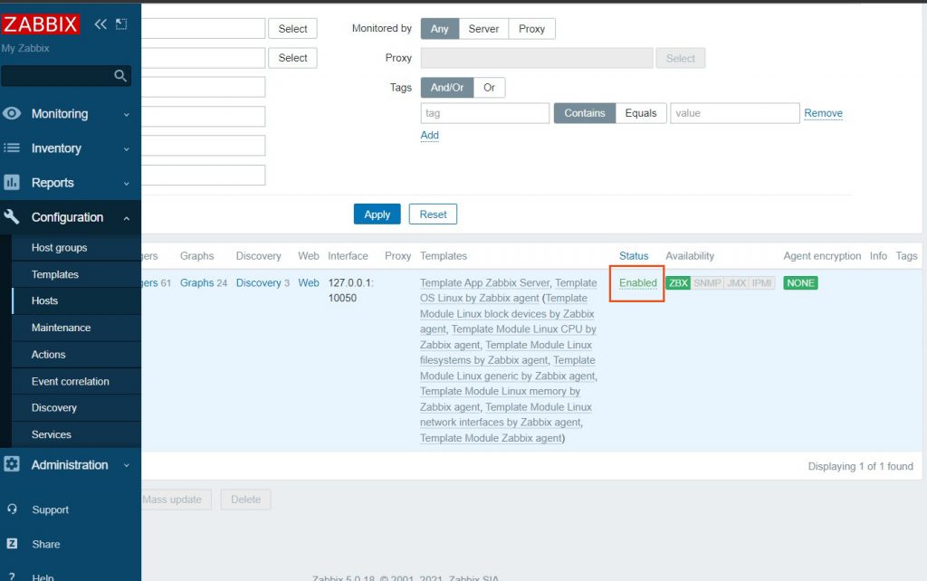Click the tag name input field
Viewport: 927px width, 581px height.
point(485,113)
